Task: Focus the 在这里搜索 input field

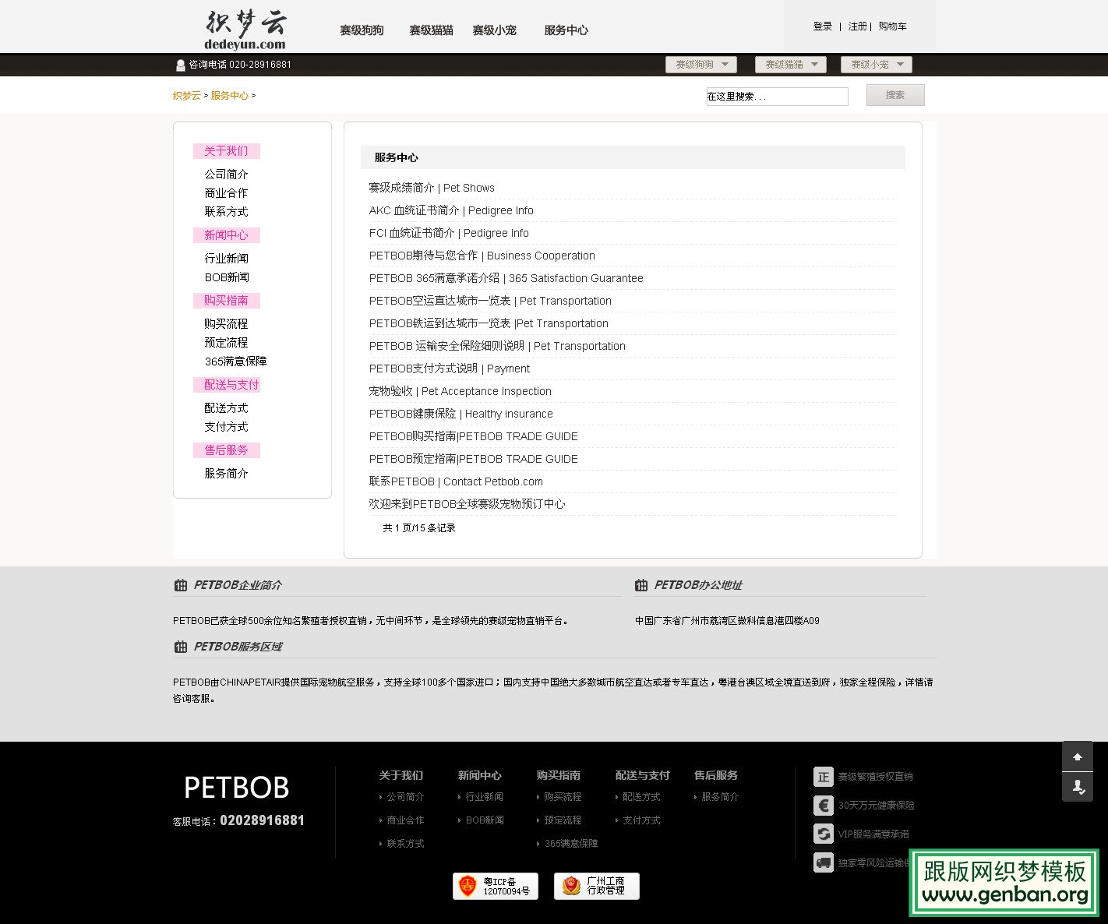Action: (777, 97)
